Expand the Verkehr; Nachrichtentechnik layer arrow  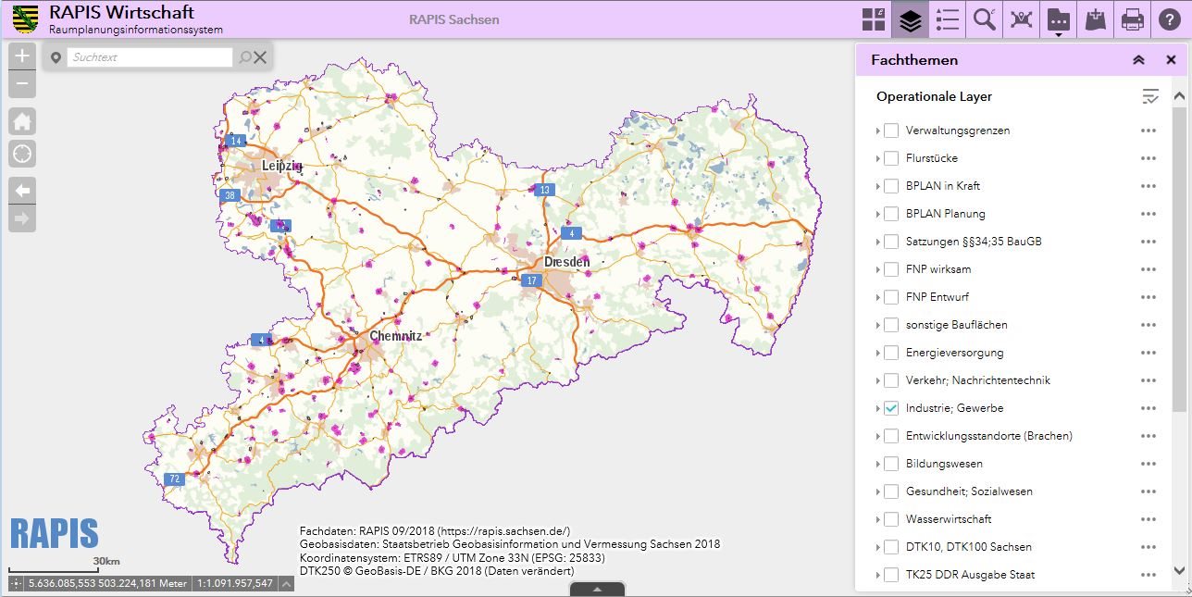point(877,380)
